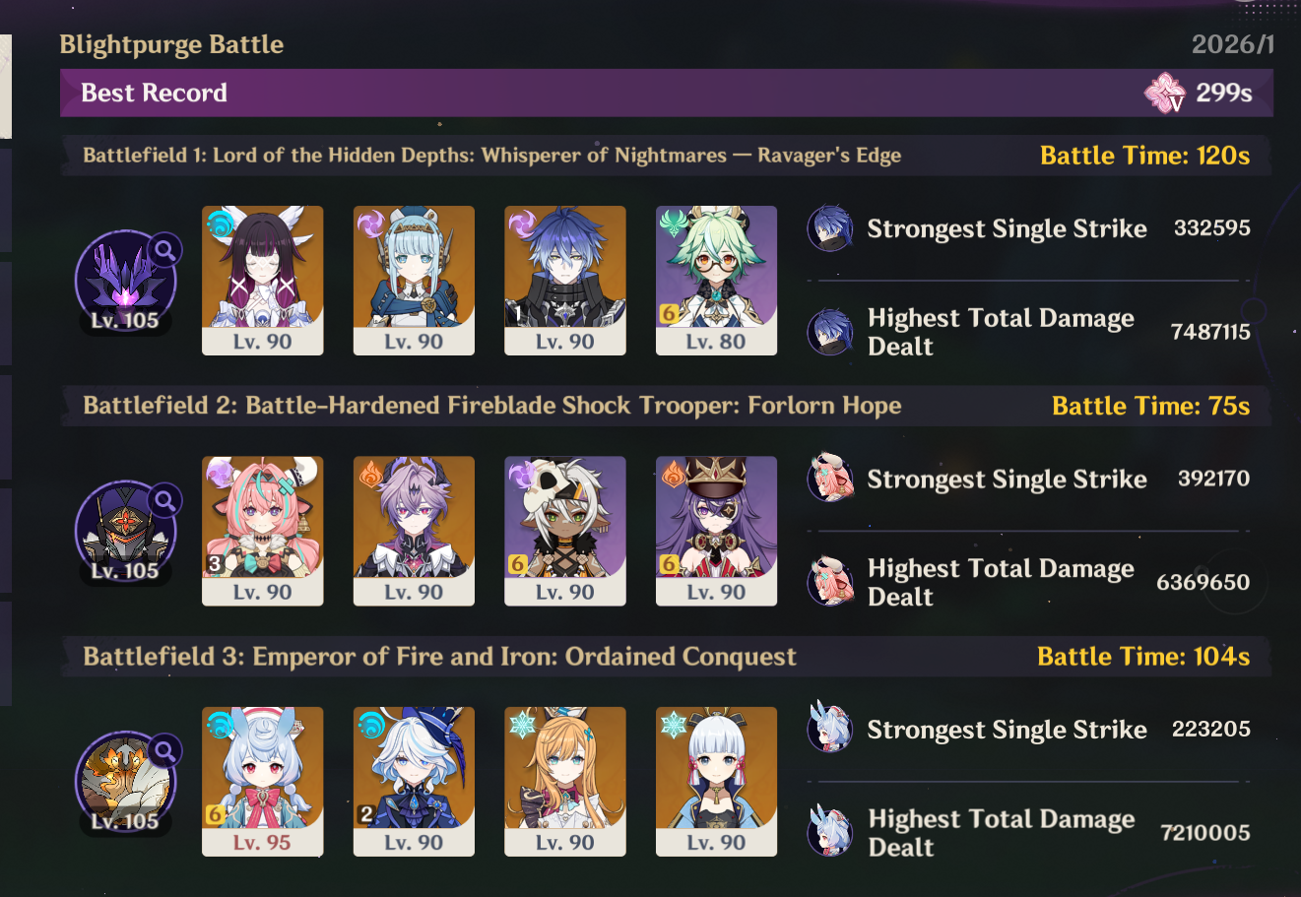Inspect Battlefield 2 Fireblade boss icon
The image size is (1301, 897).
tap(126, 532)
